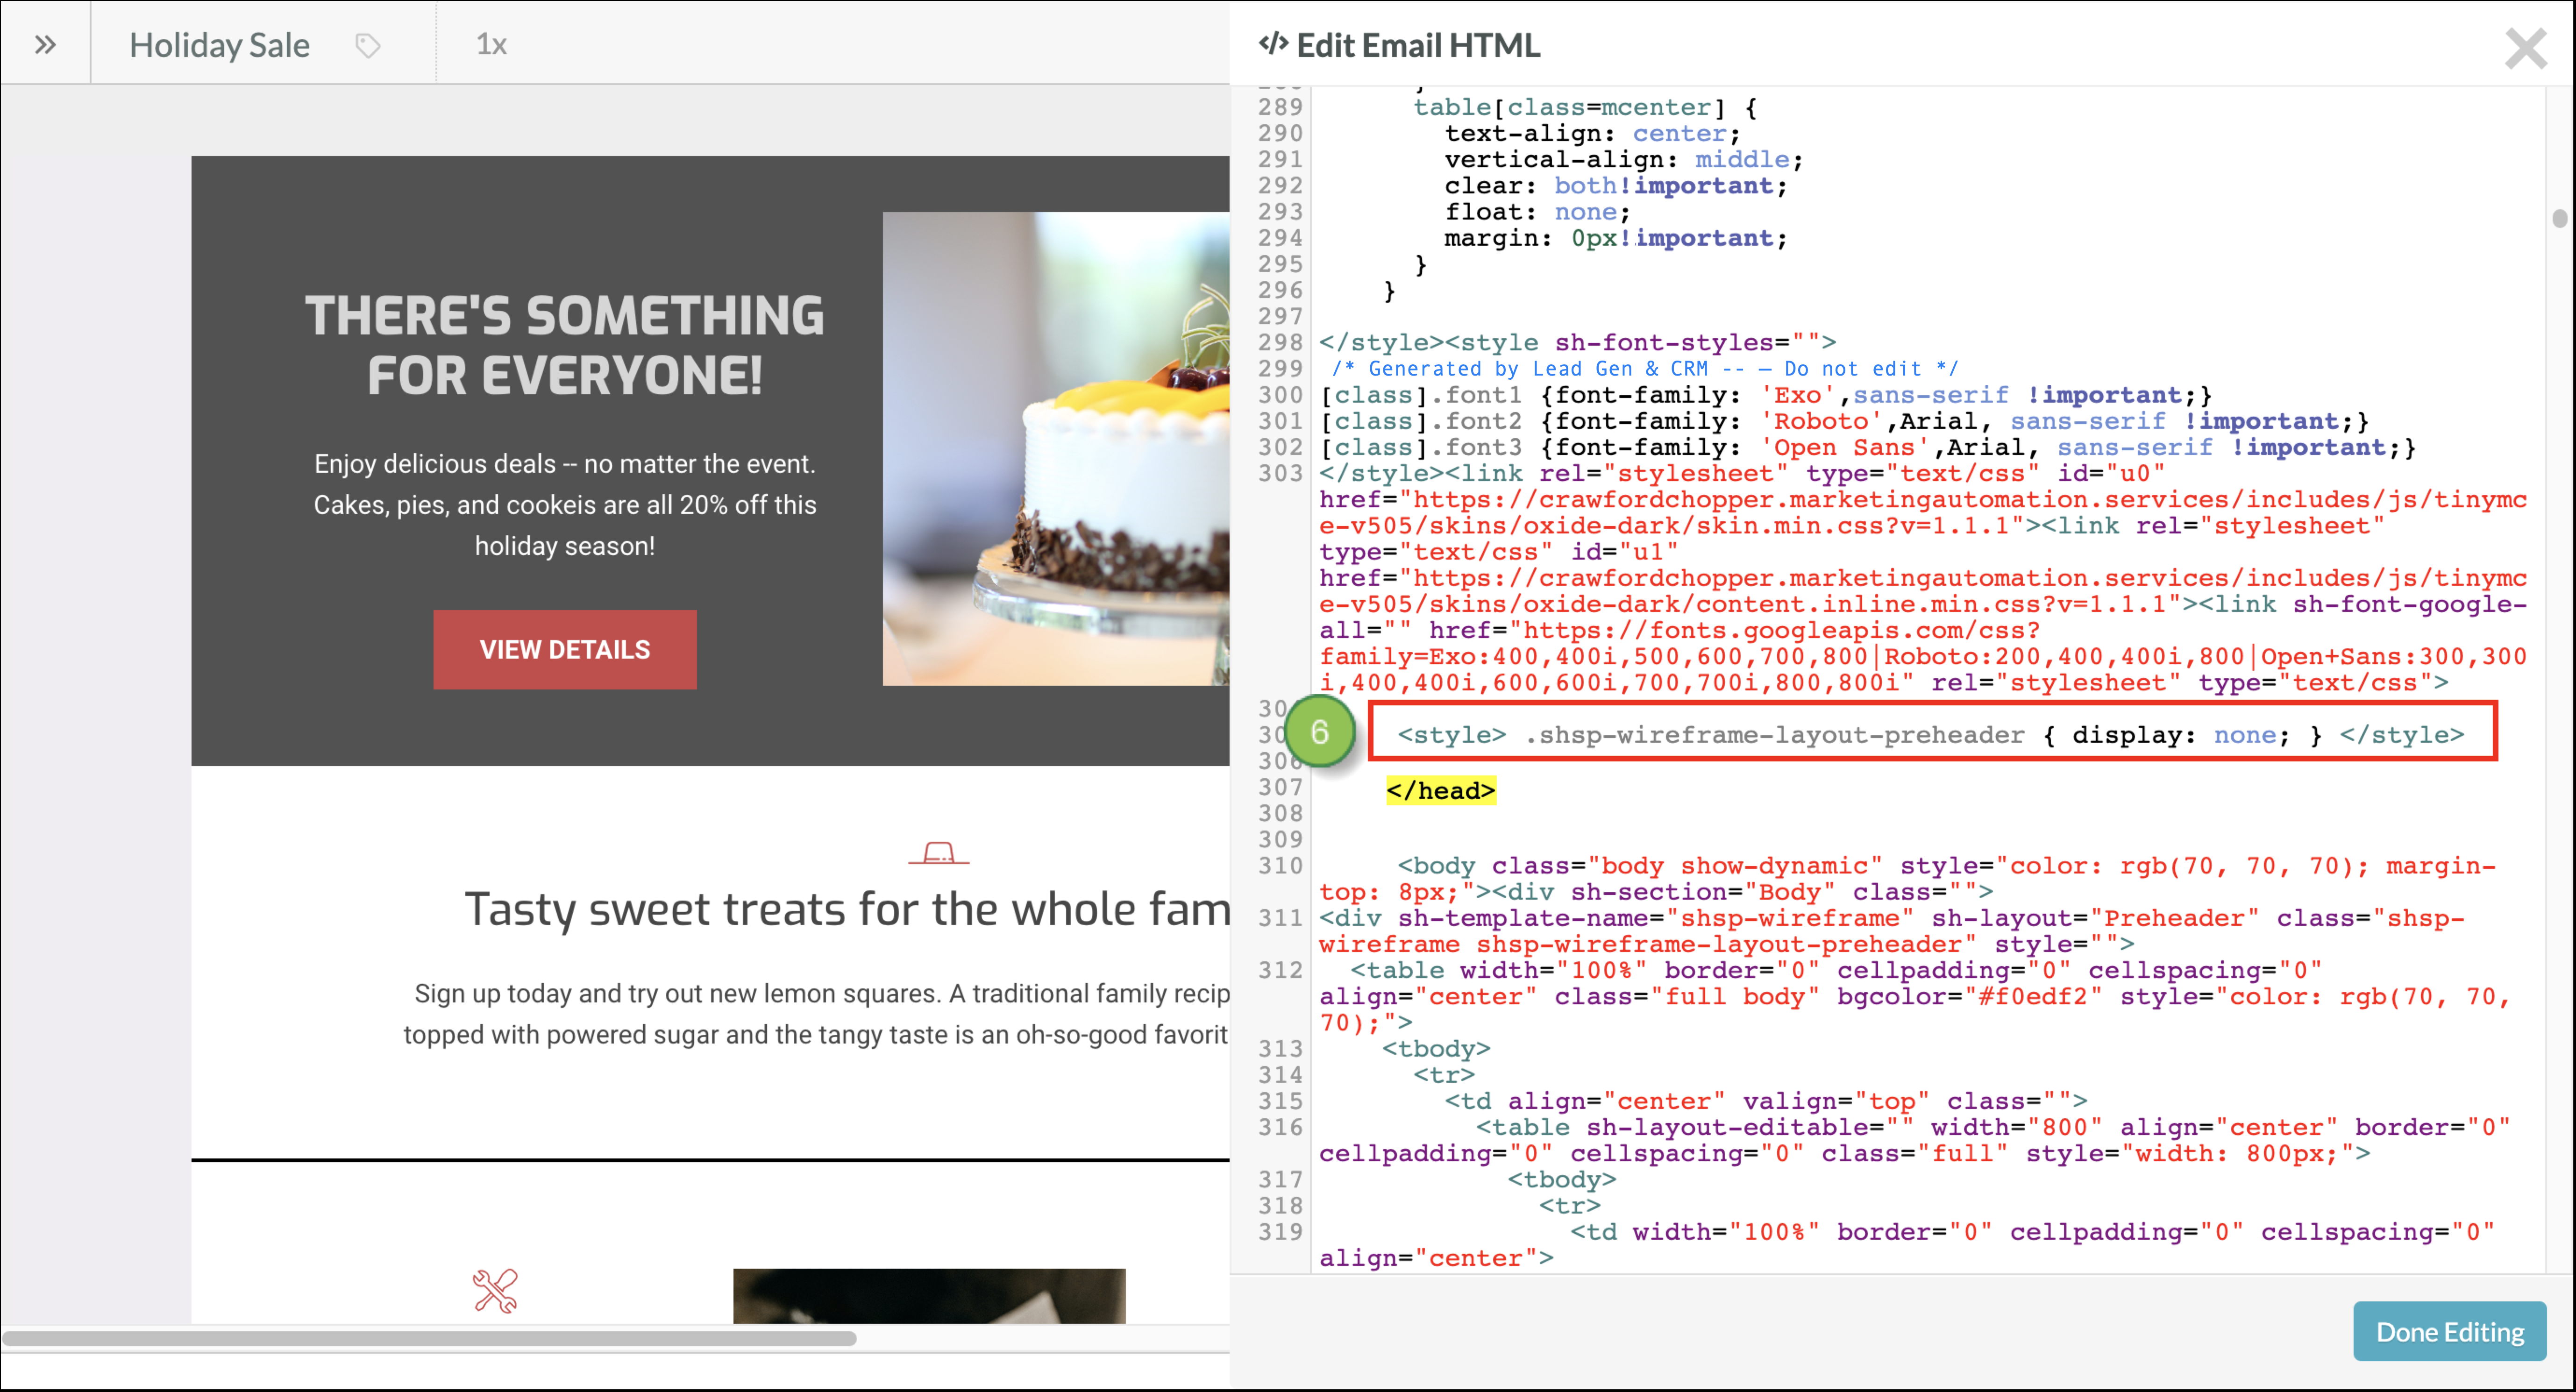Click the Holiday Sale email title
The width and height of the screenshot is (2576, 1392).
point(219,45)
